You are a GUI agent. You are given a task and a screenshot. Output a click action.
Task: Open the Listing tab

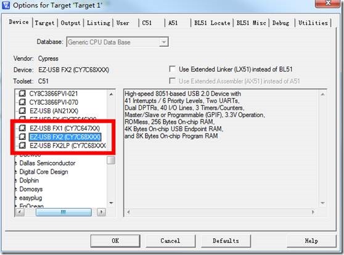(x=99, y=23)
